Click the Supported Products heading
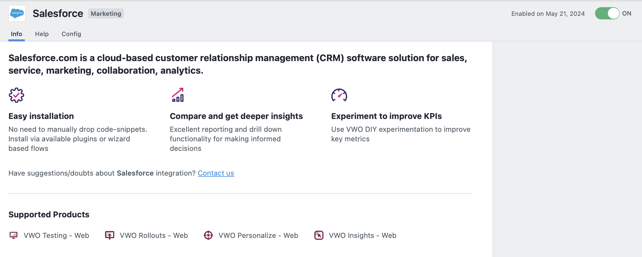The width and height of the screenshot is (642, 257). pos(49,214)
